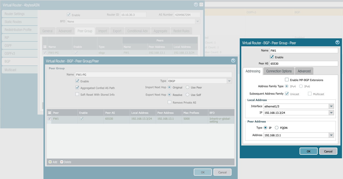Expand the Interface ethernet1/3 dropdown
This screenshot has height=179, width=343.
[331, 106]
